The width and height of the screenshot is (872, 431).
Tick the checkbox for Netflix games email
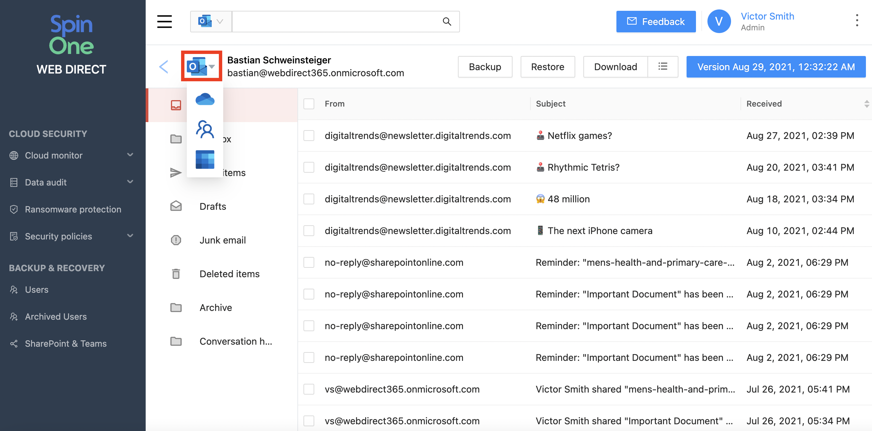point(309,136)
